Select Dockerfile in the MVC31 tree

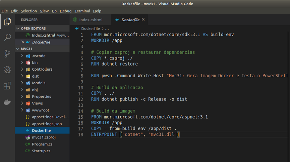[42, 130]
